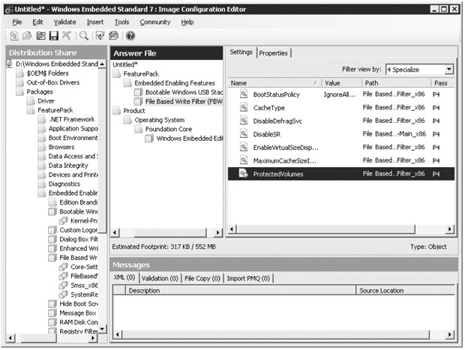The height and width of the screenshot is (350, 465).
Task: Open the Help menu
Action: pyautogui.click(x=187, y=22)
